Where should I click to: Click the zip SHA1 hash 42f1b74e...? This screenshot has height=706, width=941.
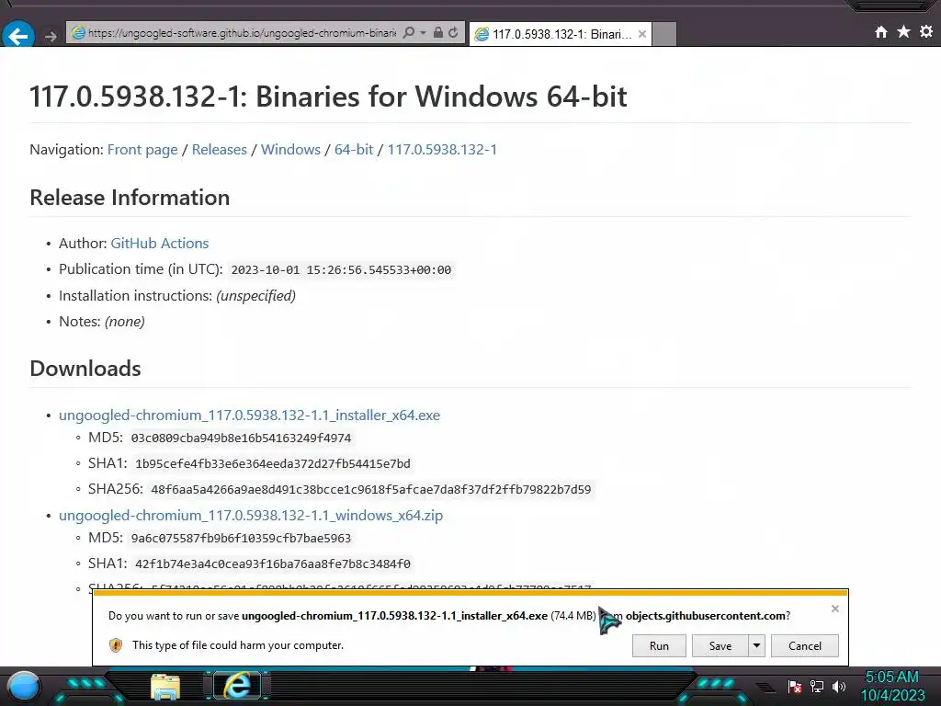pyautogui.click(x=272, y=564)
